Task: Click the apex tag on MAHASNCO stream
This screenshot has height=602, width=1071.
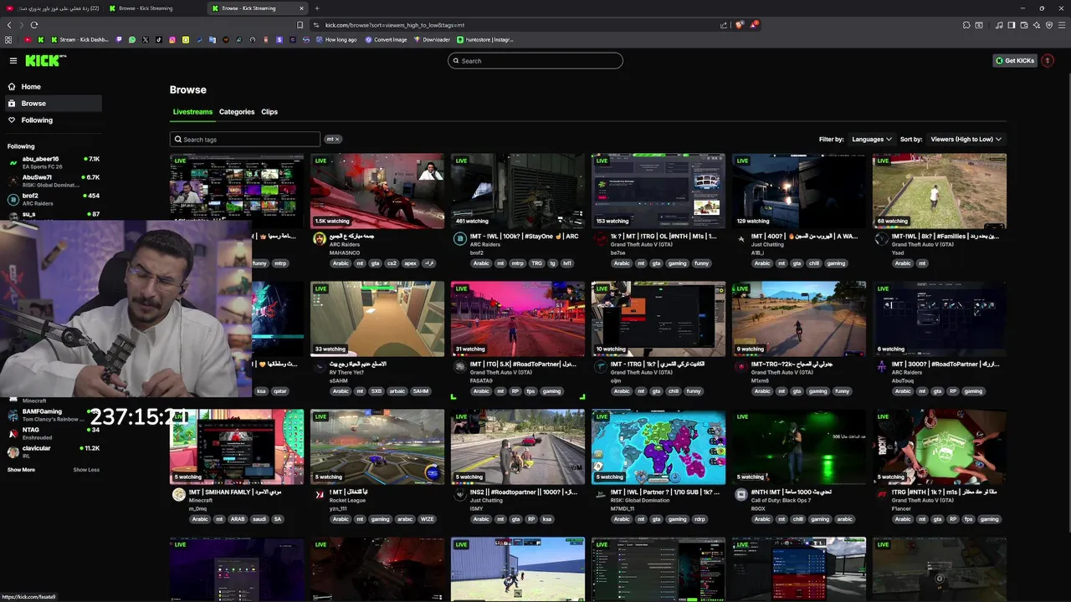Action: (x=410, y=263)
